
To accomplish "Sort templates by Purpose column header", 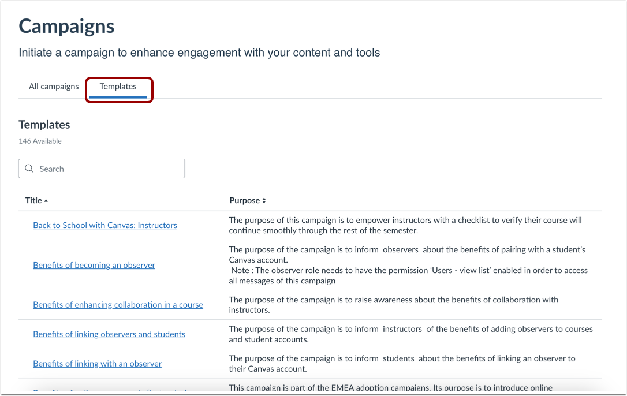I will (x=245, y=200).
